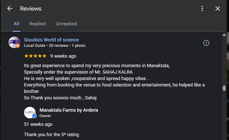Open the Replied tab
The width and height of the screenshot is (229, 140).
click(37, 24)
